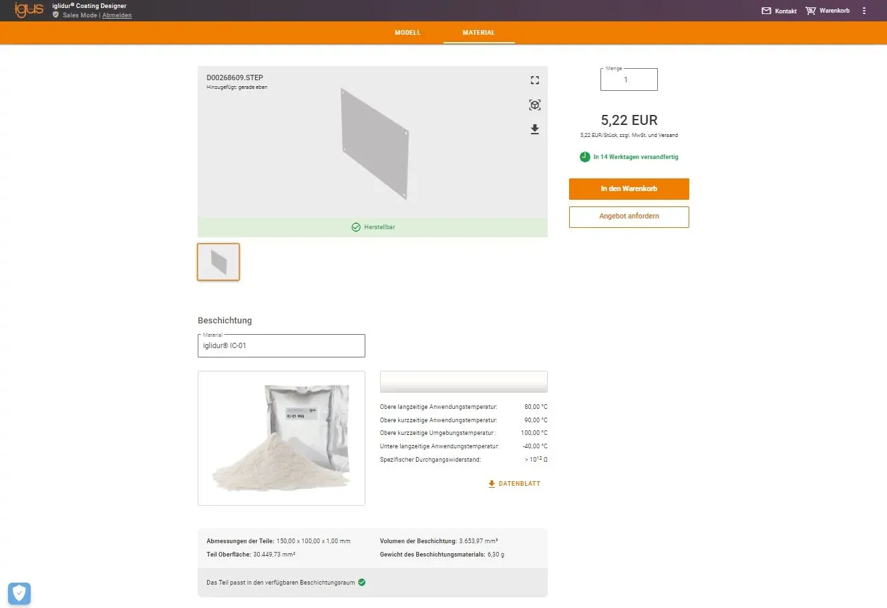This screenshot has height=608, width=887.
Task: Toggle the 3D cube view icon
Action: point(534,105)
